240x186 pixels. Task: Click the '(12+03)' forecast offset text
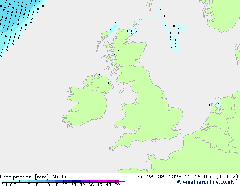coord(228,177)
